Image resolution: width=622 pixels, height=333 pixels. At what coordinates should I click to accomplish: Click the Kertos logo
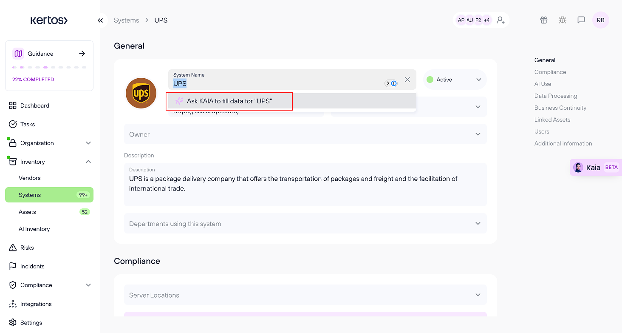(49, 20)
